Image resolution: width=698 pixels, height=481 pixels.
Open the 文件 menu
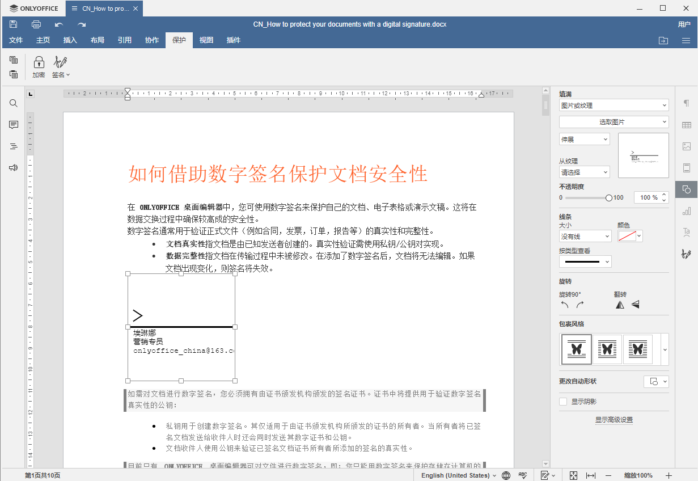pos(16,40)
